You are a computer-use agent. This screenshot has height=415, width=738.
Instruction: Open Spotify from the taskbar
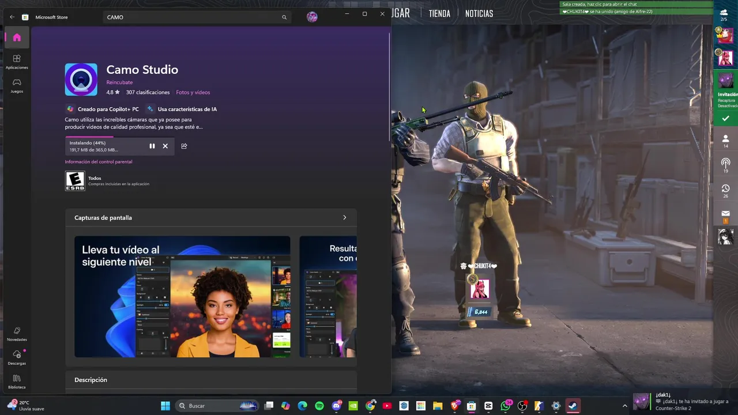[x=319, y=406]
